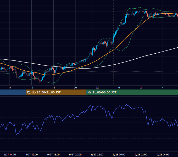Screen dimensions: 178x157
Task: Click the 4 hour label on price chart axis
Action: 163,88
